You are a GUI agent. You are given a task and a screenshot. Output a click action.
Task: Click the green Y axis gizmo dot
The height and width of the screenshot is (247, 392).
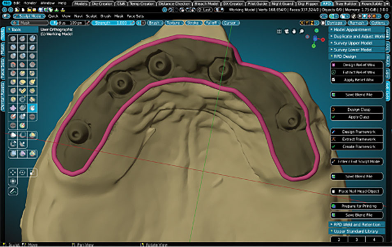pos(316,30)
